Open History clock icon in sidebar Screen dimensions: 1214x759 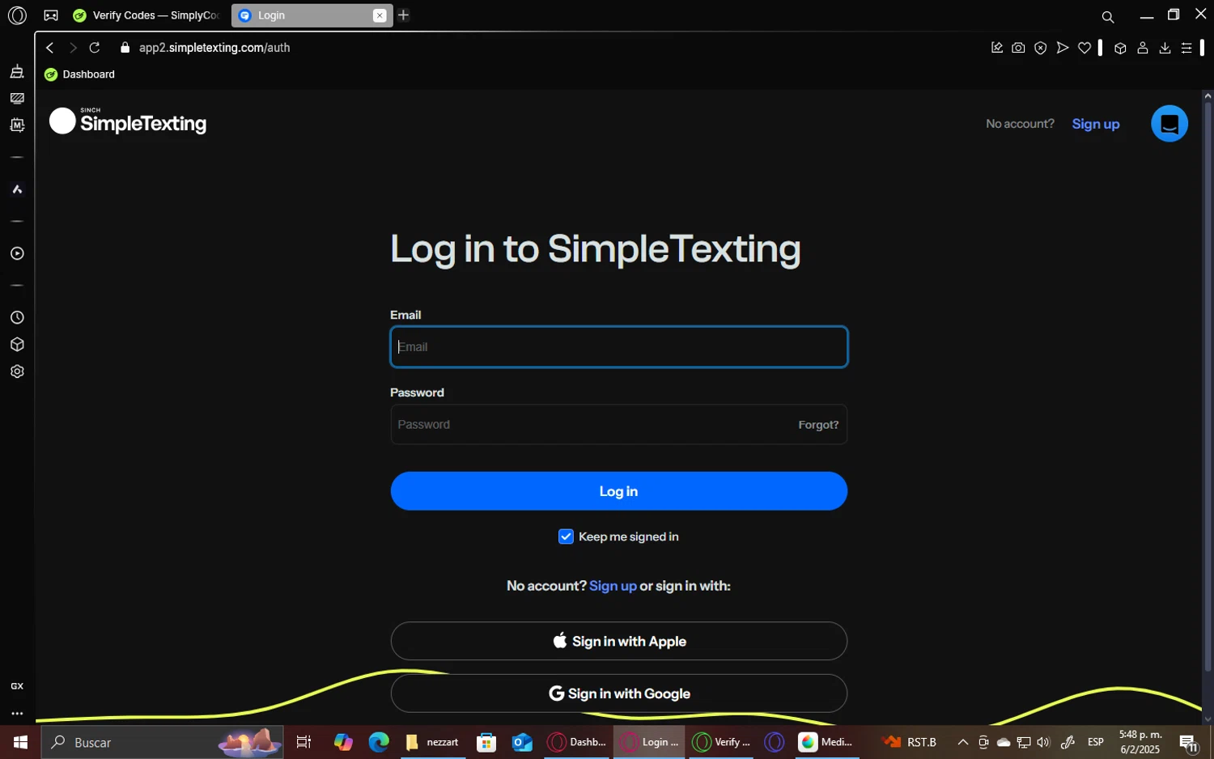(17, 317)
